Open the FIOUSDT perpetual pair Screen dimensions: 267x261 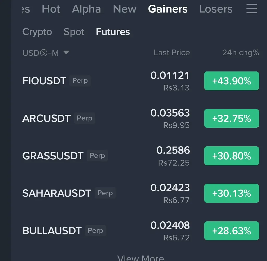tap(44, 81)
